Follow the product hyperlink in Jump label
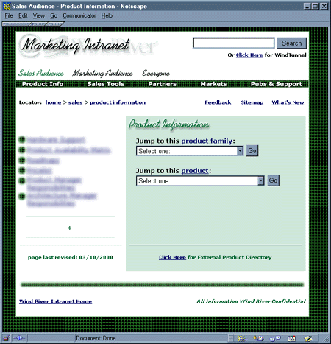 click(195, 171)
